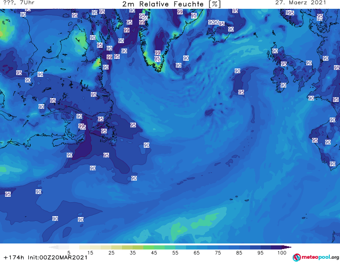This screenshot has width=340, height=262.
Task: Click the colorbar value label 25
Action: click(x=111, y=253)
